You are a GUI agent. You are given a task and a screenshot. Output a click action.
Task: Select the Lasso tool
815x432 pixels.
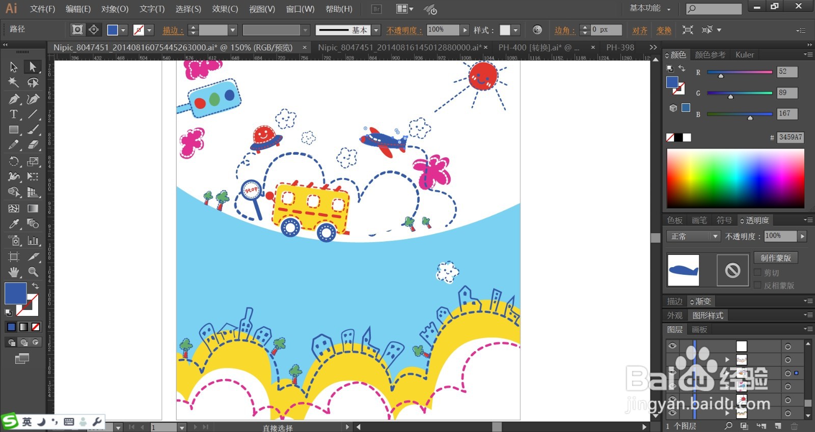pyautogui.click(x=33, y=82)
